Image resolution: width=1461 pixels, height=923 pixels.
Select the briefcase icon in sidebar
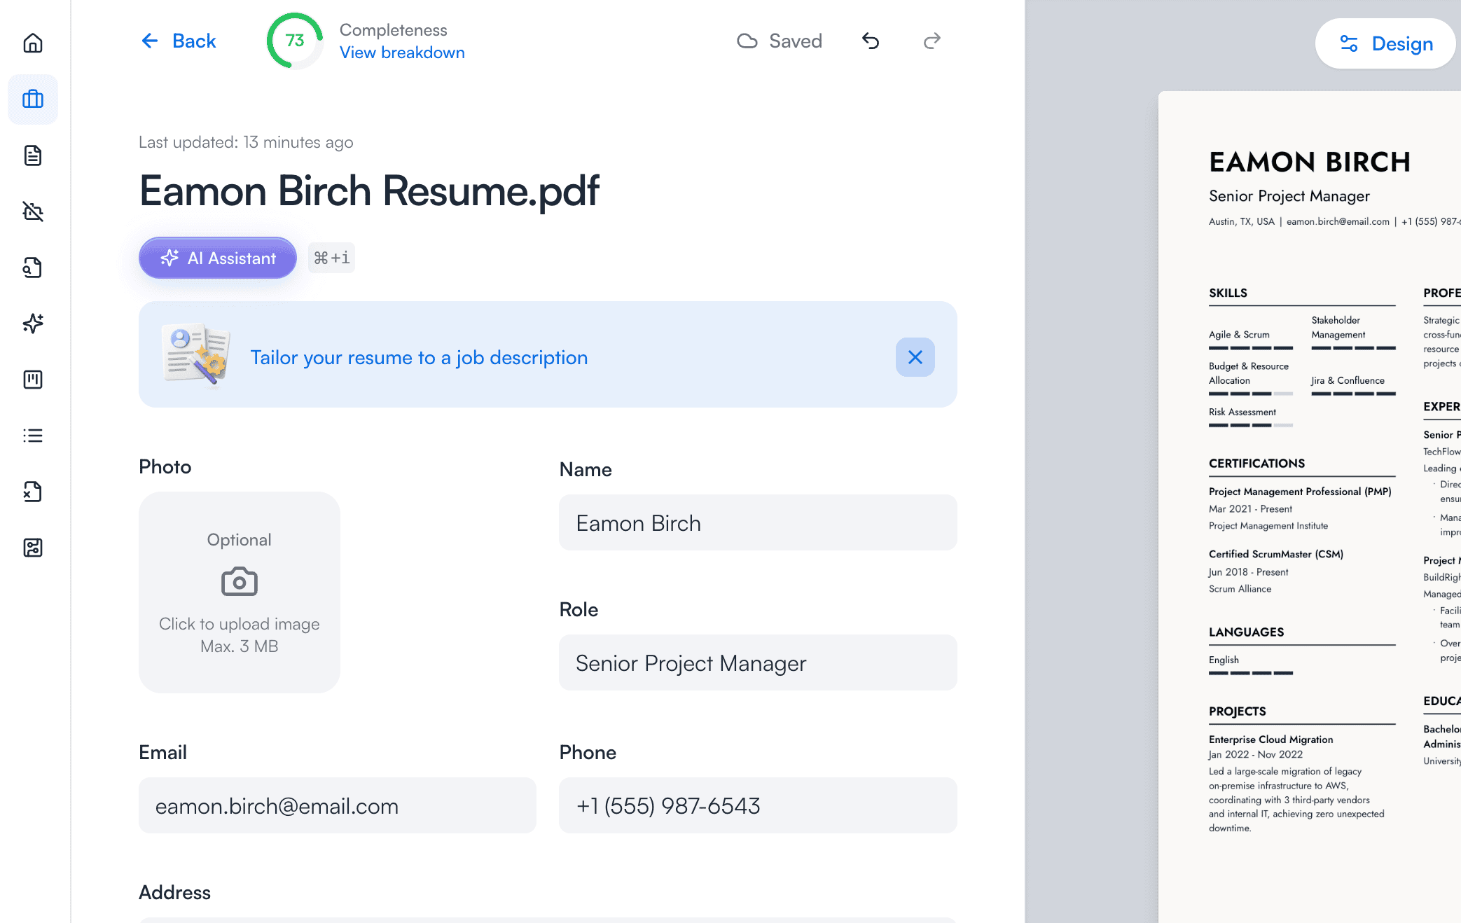point(33,99)
